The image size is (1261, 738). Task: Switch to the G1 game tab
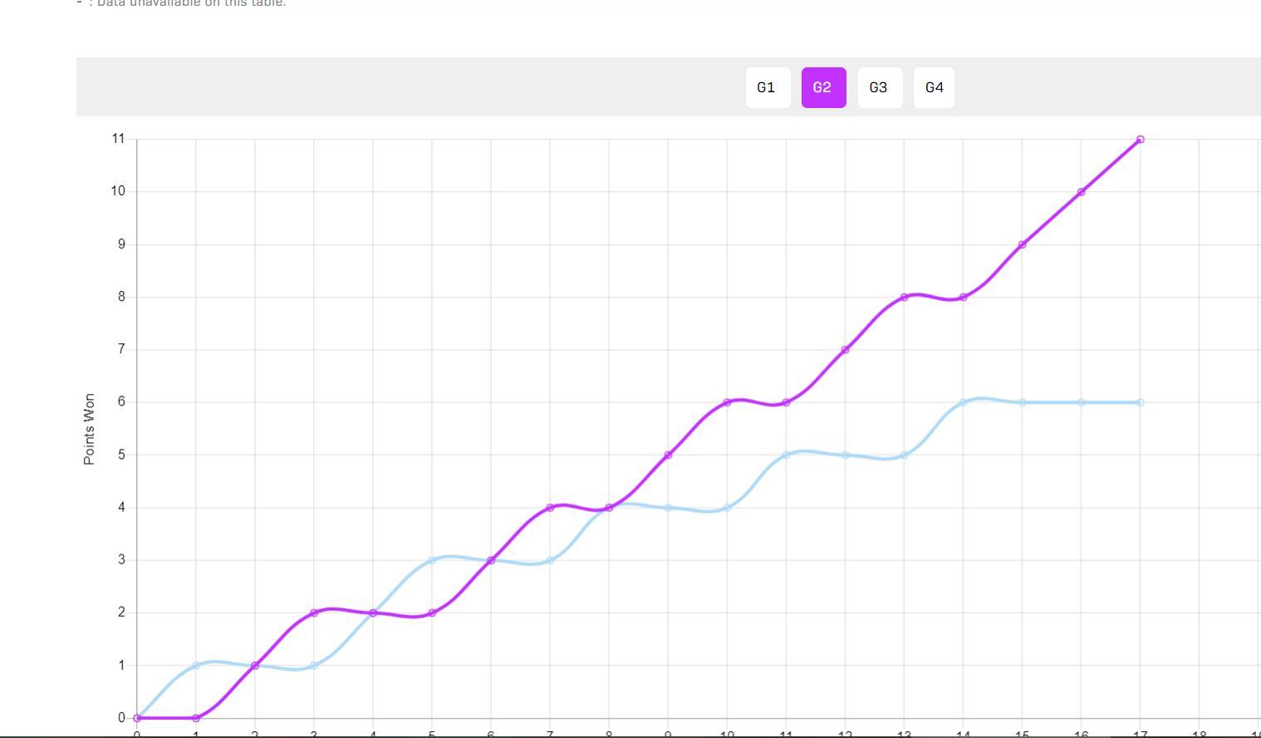[767, 87]
